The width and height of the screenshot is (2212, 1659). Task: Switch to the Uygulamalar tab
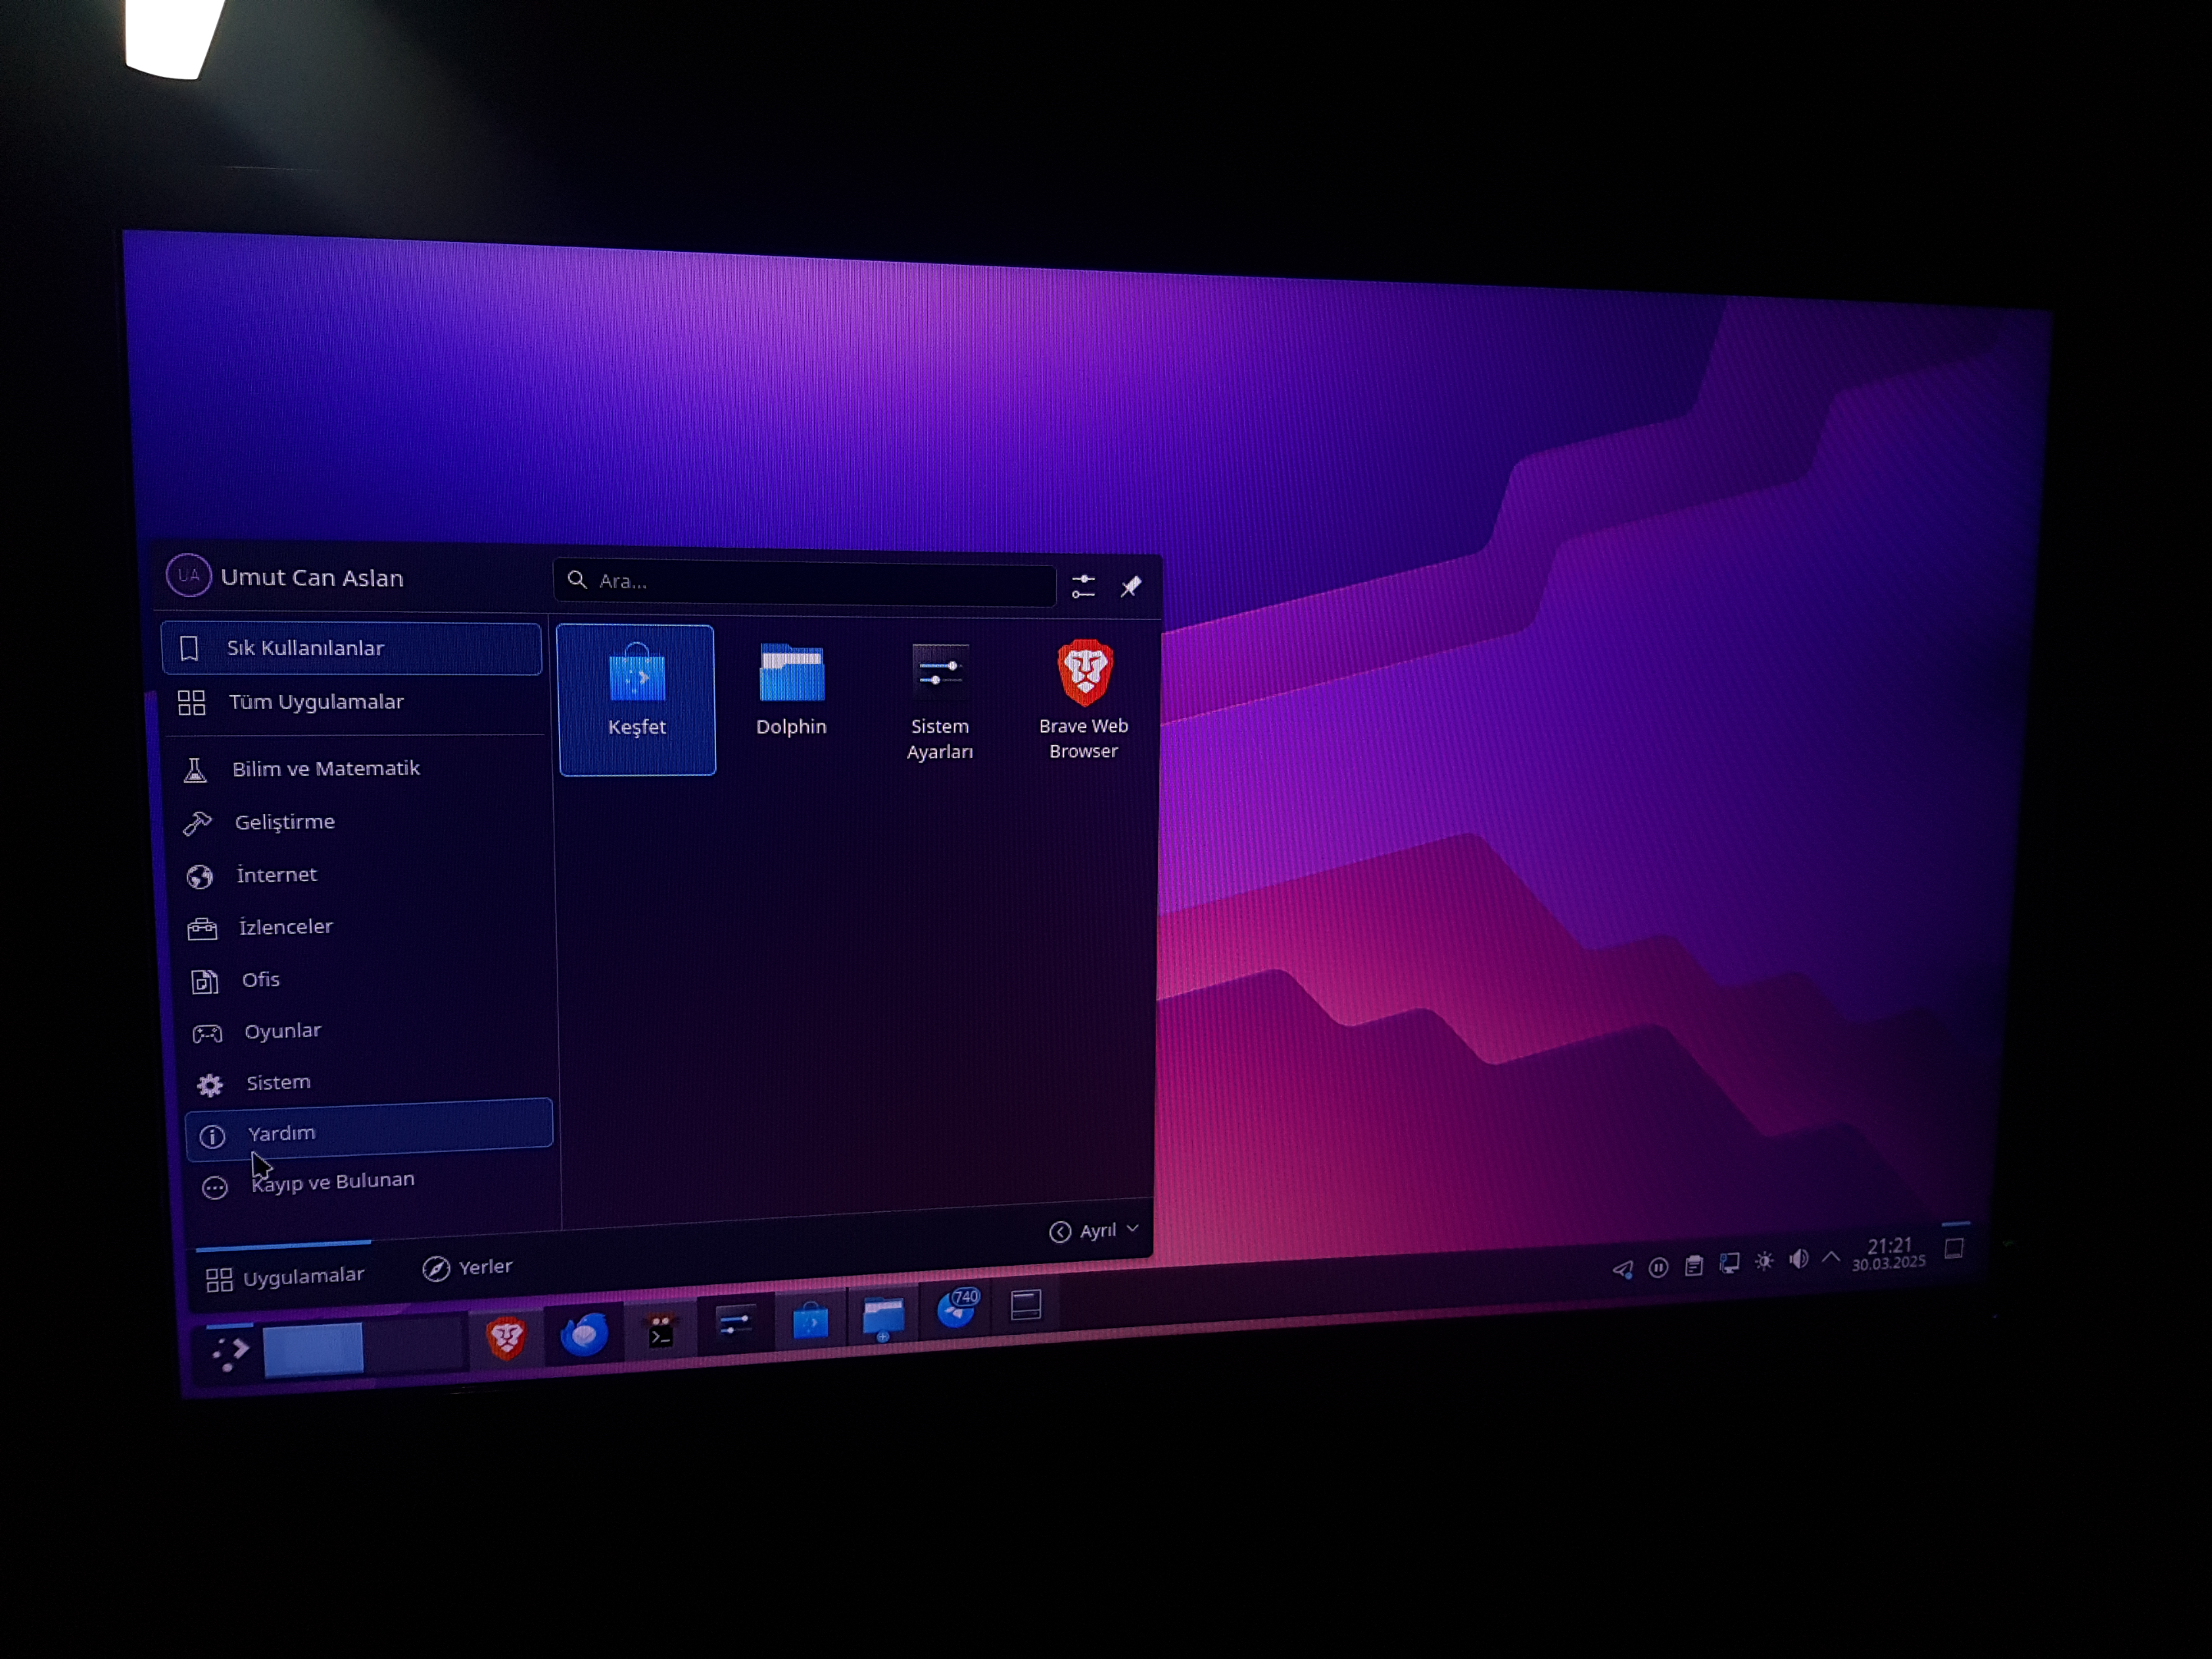pos(285,1277)
